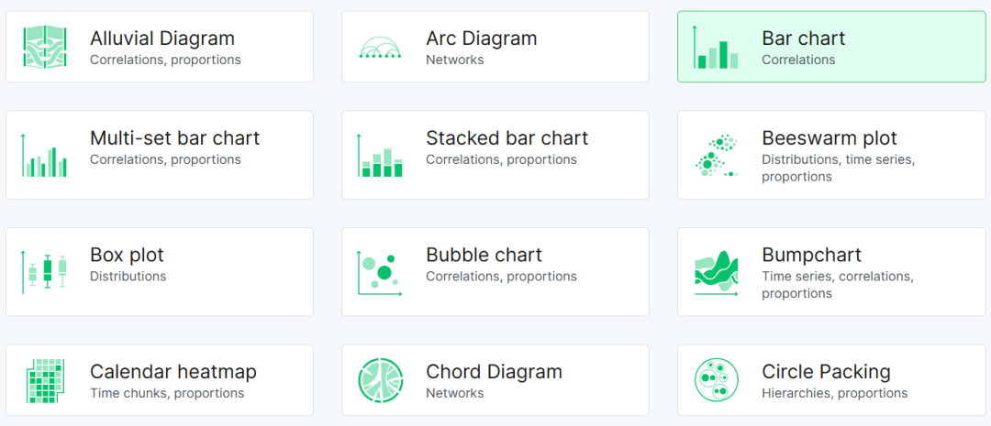Select the Bumpchart title text

click(x=811, y=255)
